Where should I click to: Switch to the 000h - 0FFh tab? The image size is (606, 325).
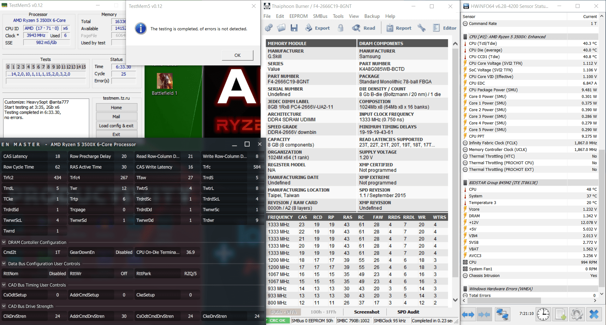click(284, 312)
